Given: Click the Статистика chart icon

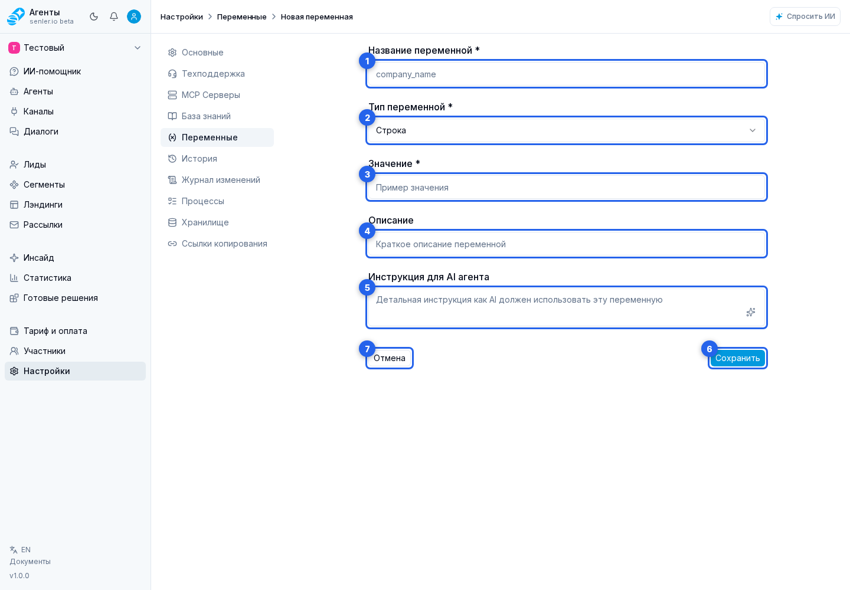Looking at the screenshot, I should click(x=14, y=278).
